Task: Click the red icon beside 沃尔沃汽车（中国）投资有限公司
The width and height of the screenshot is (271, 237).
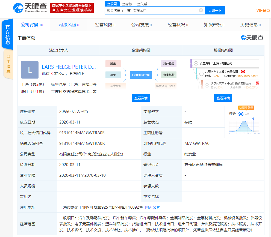Action: pyautogui.click(x=257, y=83)
